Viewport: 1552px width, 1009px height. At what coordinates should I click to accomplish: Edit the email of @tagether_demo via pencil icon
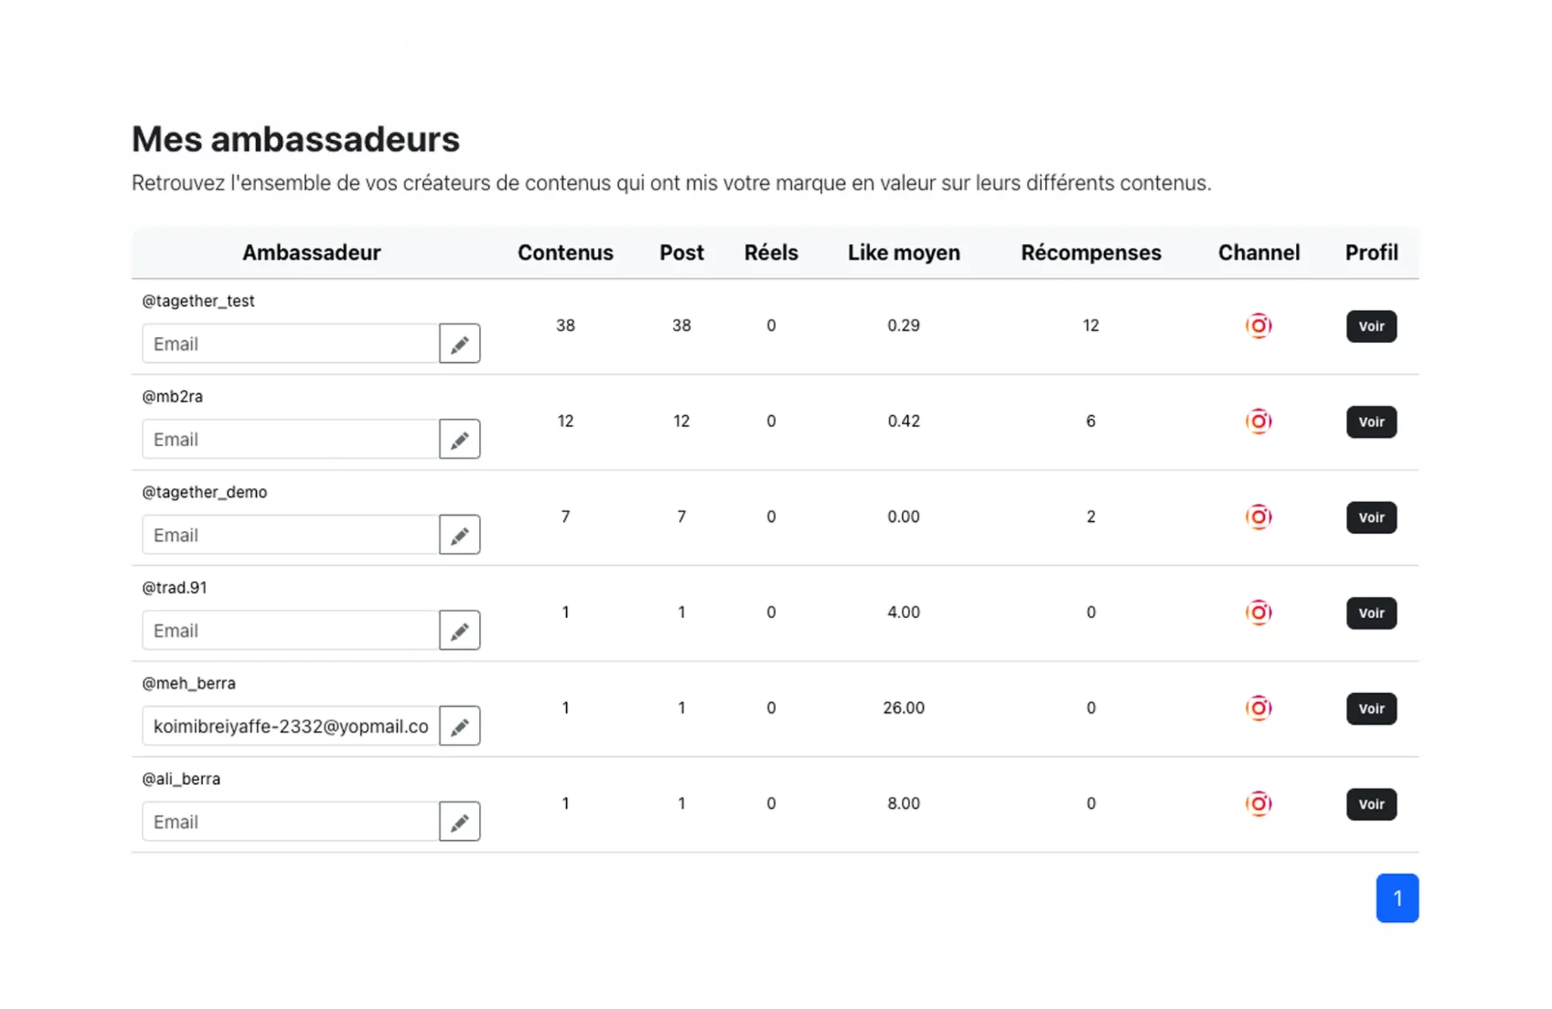(459, 535)
